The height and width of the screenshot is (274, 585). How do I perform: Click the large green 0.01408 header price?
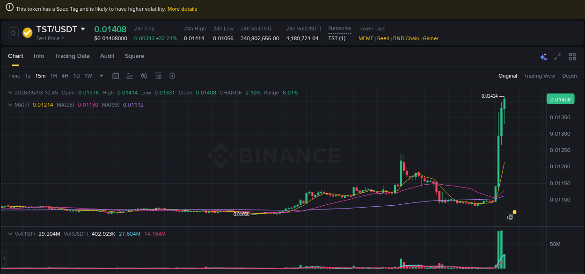110,29
